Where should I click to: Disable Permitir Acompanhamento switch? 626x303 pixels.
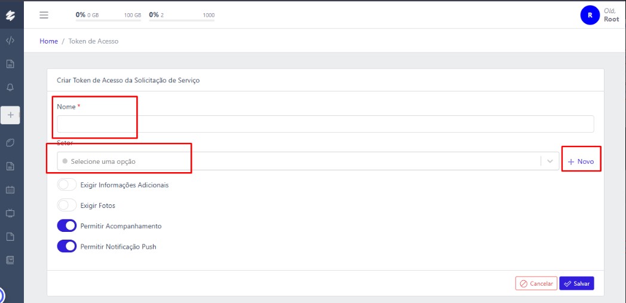point(67,226)
